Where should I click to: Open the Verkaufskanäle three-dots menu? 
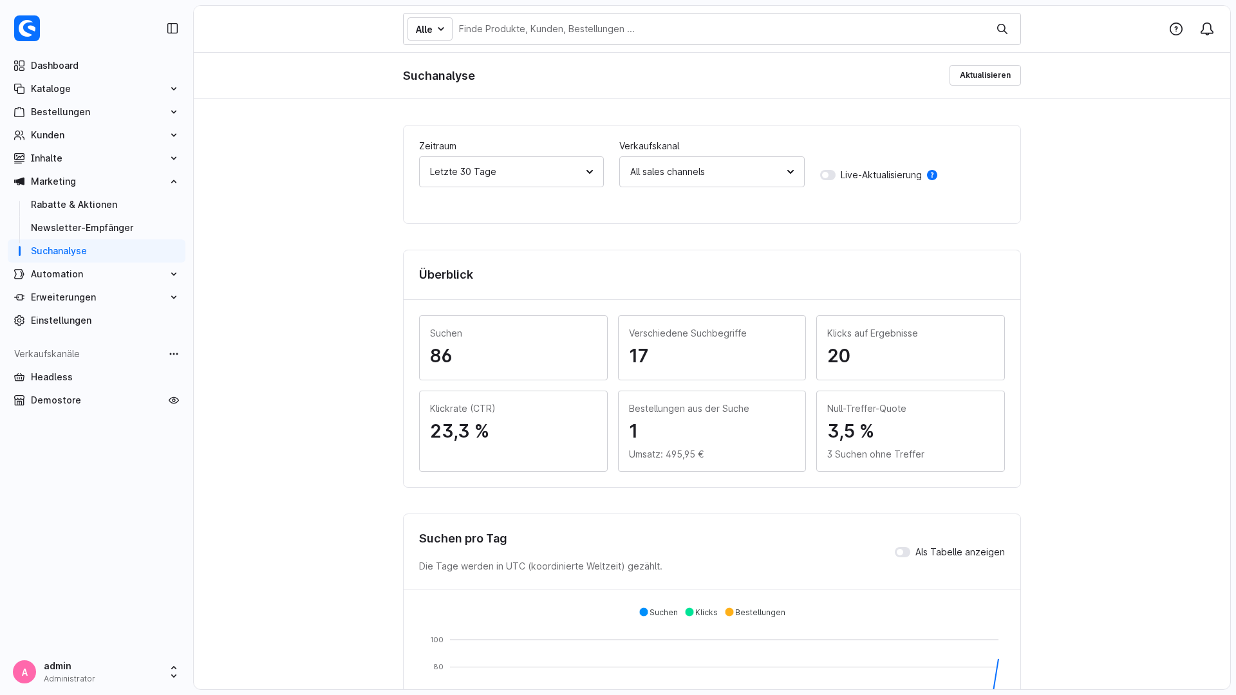pos(174,354)
